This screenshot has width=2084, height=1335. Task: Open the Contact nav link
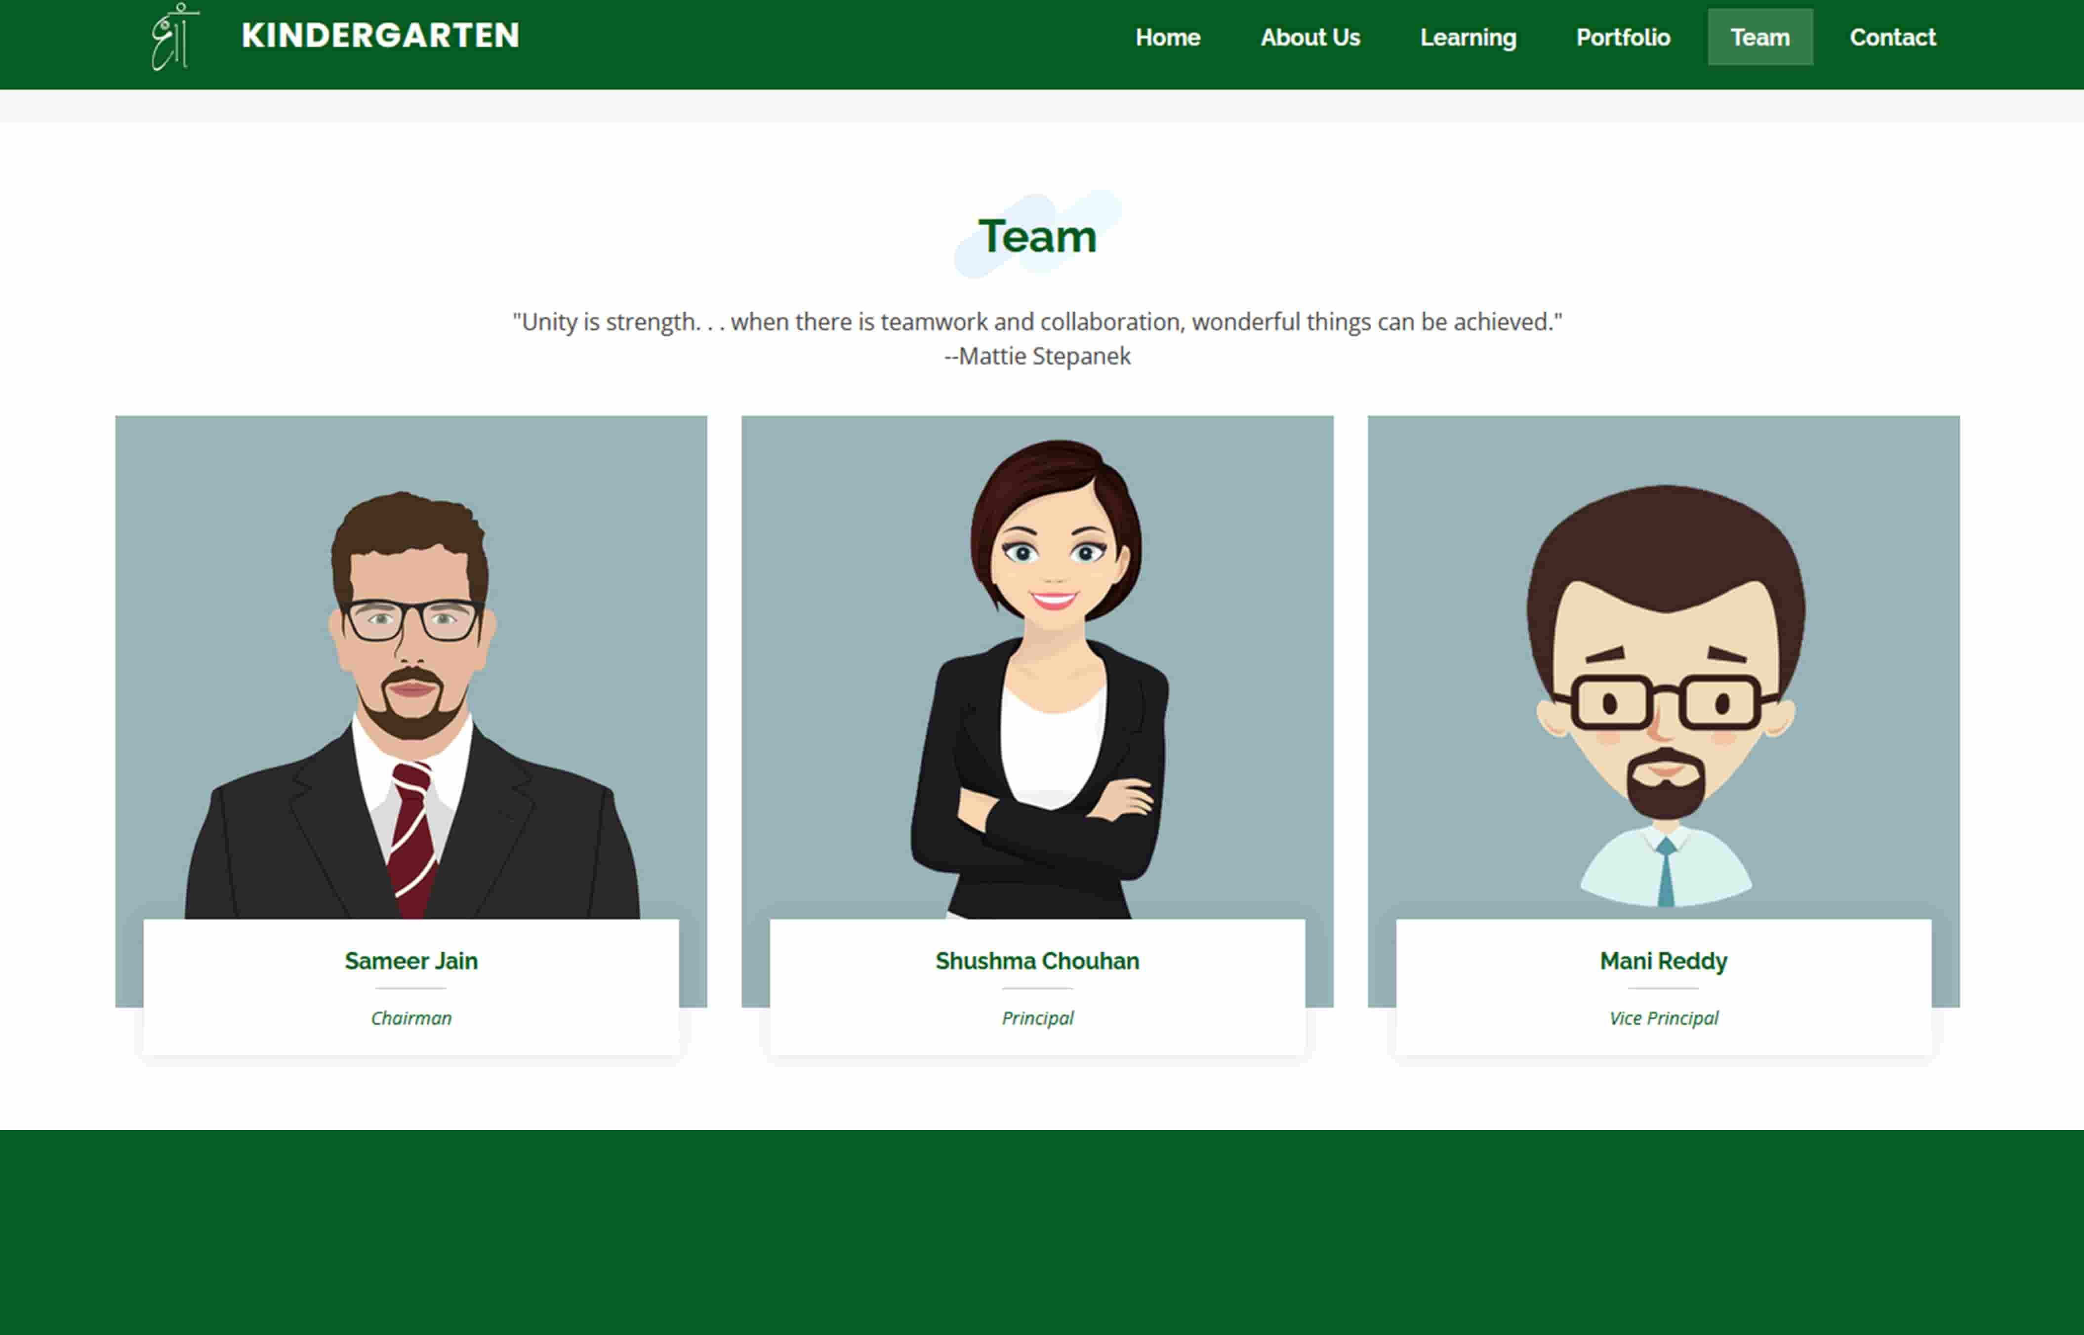(1892, 37)
